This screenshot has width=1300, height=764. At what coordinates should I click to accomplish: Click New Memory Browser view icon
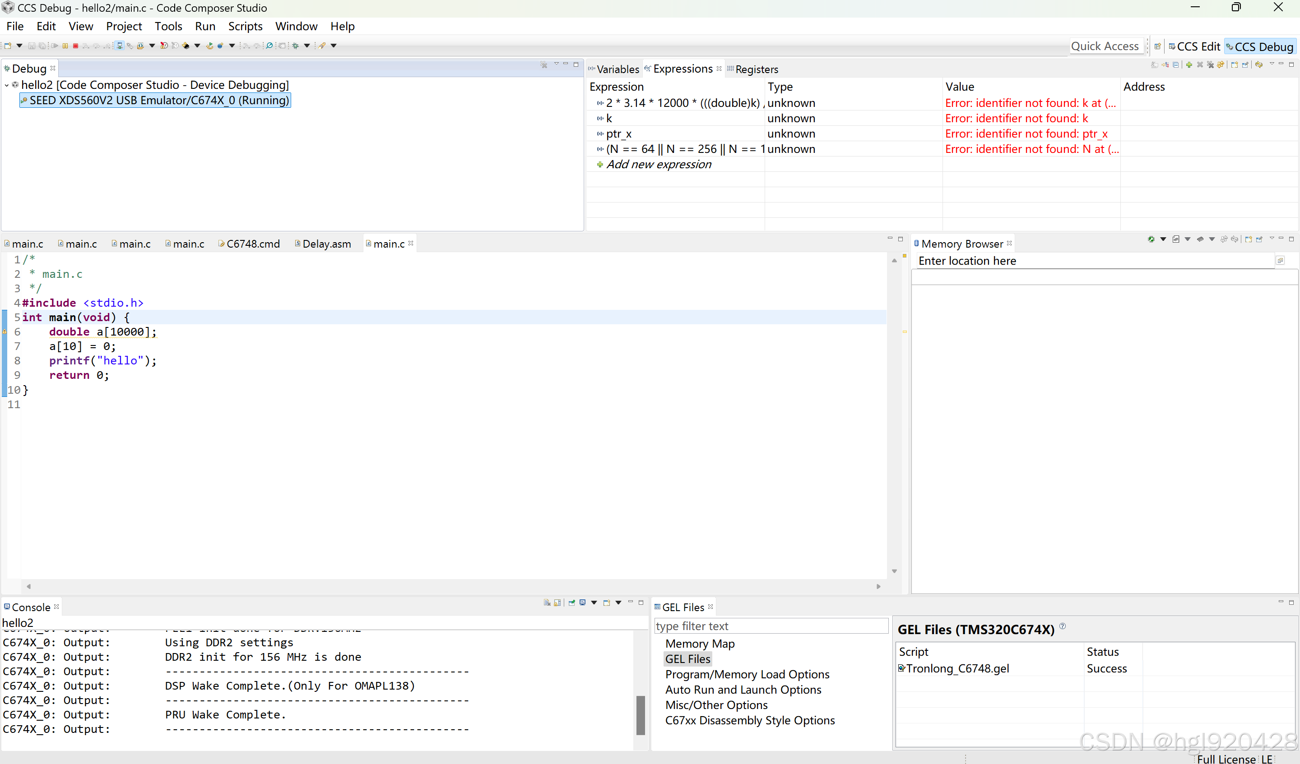click(x=1249, y=239)
